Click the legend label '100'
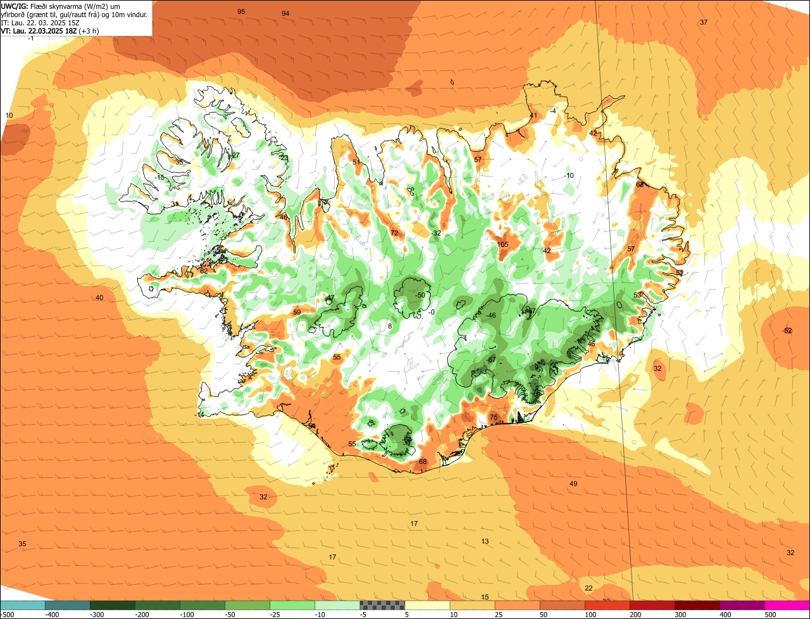The height and width of the screenshot is (619, 810). pyautogui.click(x=590, y=615)
